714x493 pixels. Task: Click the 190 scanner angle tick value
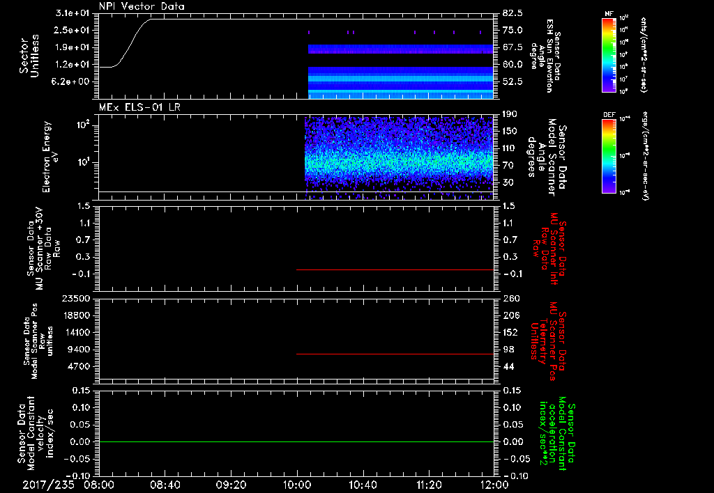click(510, 114)
